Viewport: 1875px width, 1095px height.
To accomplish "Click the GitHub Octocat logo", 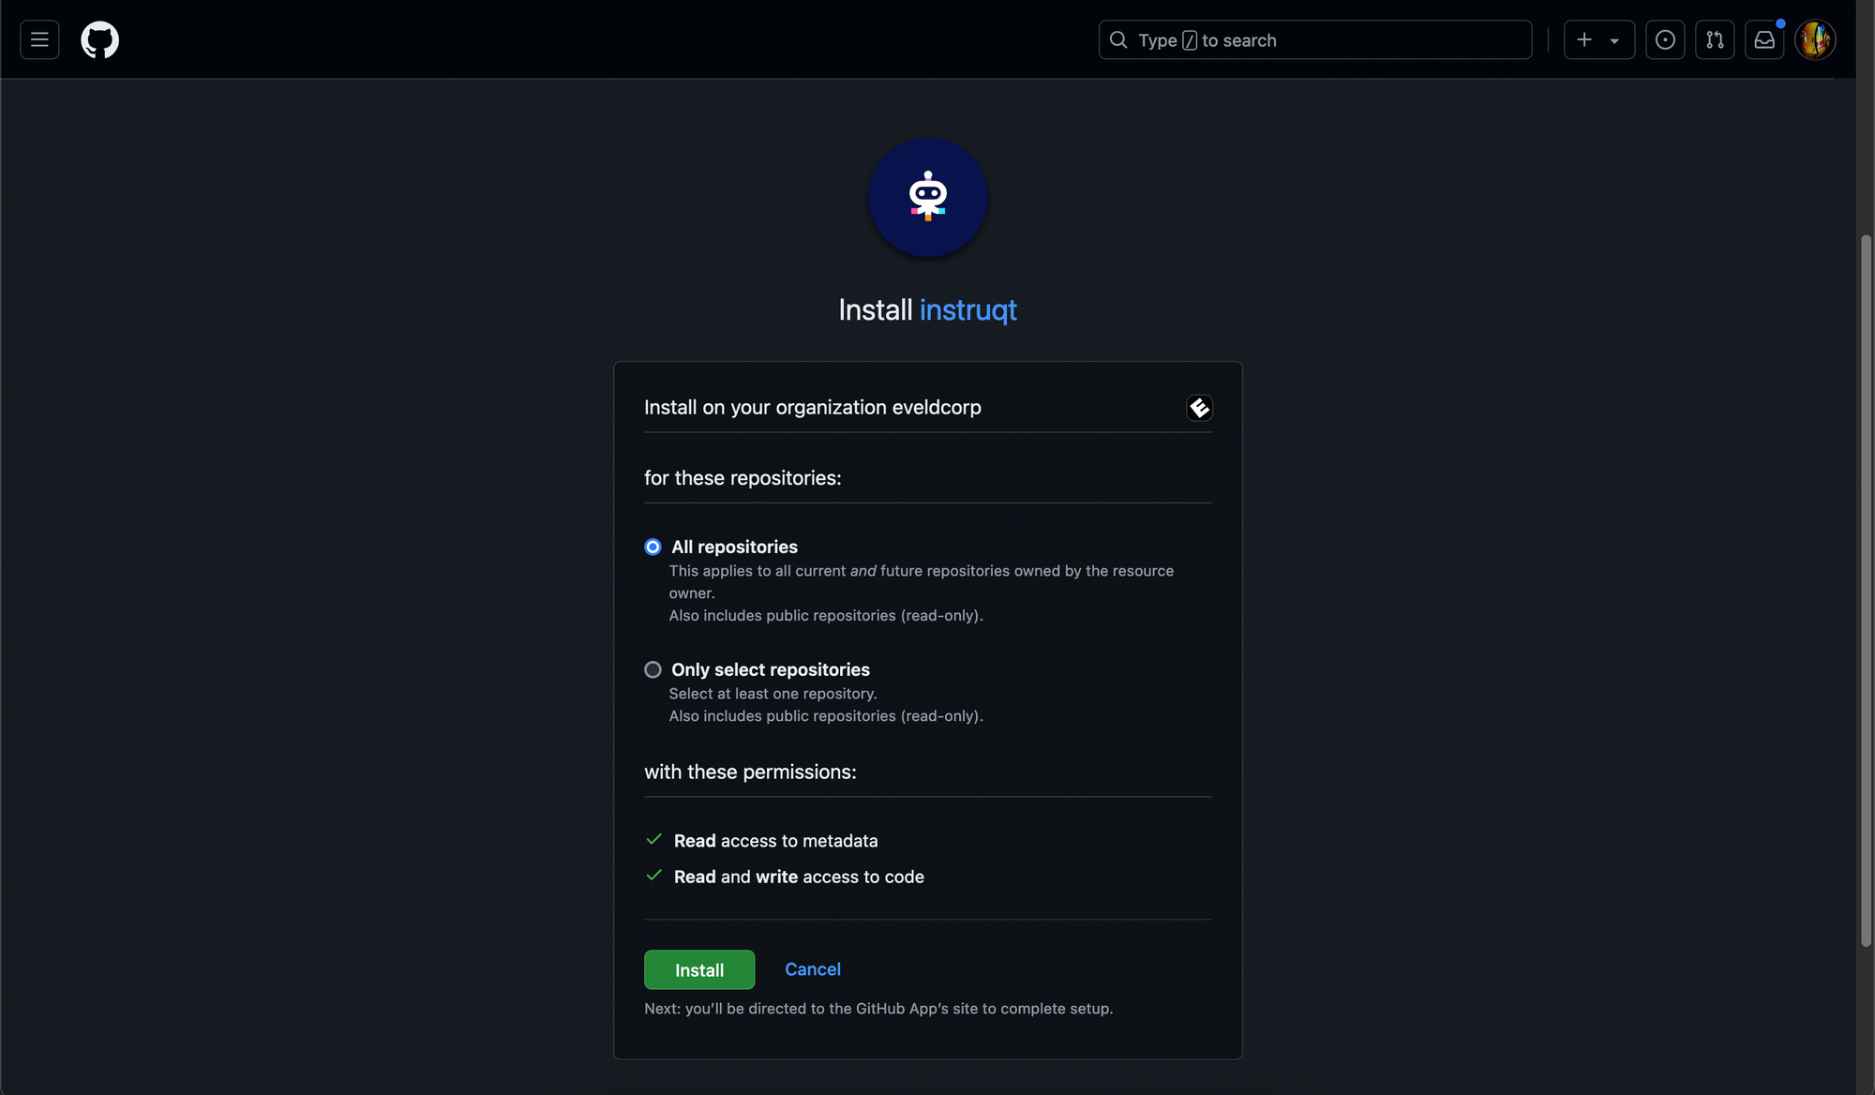I will [99, 40].
